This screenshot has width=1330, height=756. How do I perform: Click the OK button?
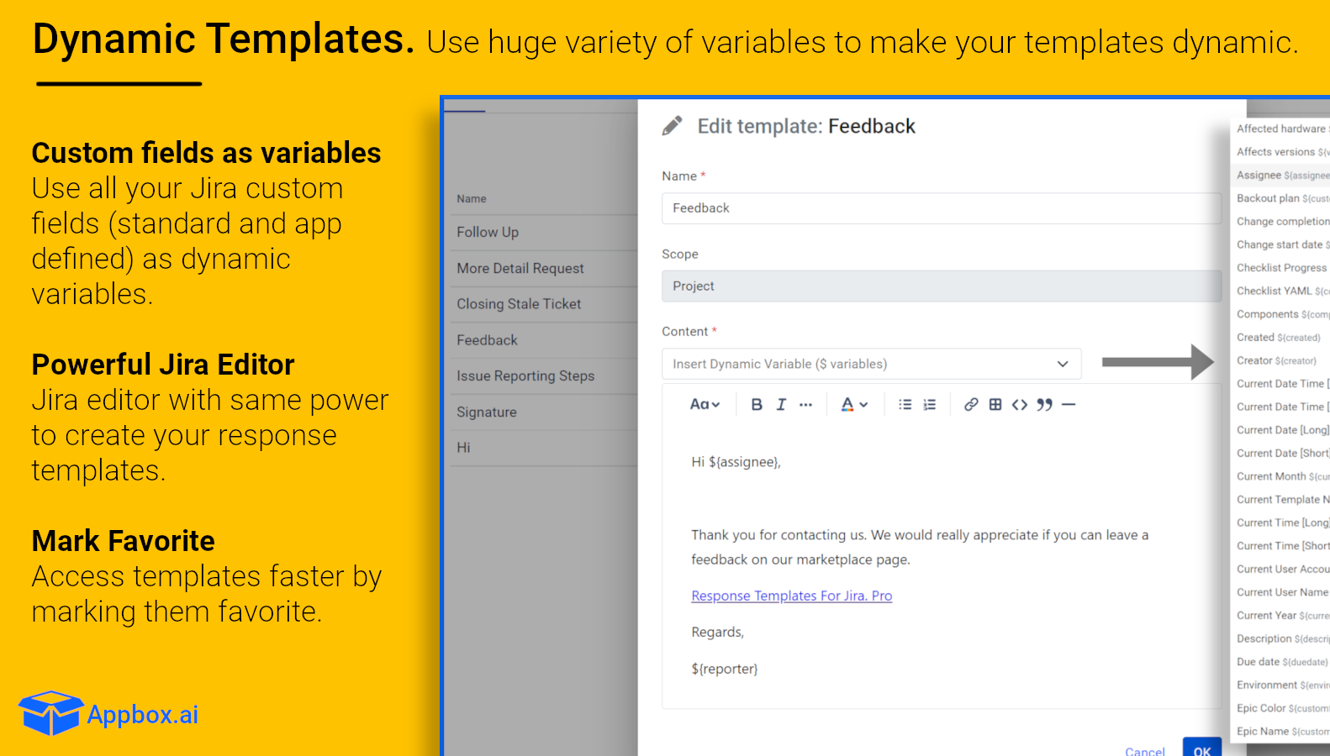1201,749
